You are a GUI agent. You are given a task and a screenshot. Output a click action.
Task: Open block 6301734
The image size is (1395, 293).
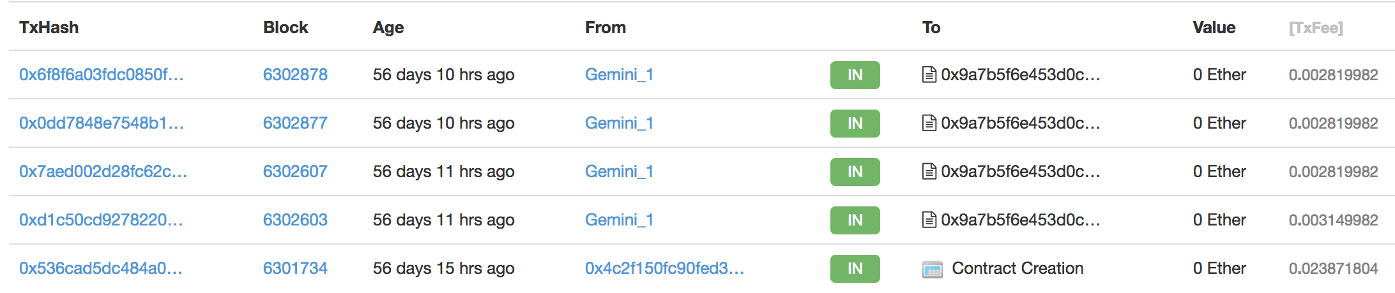click(295, 269)
